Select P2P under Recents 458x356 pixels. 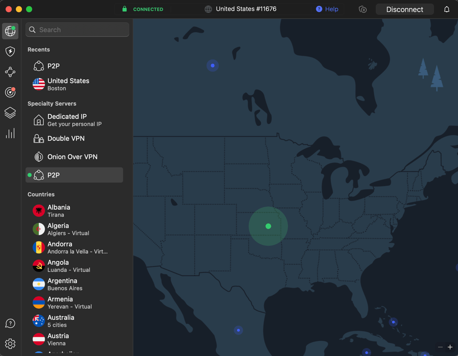click(x=74, y=66)
